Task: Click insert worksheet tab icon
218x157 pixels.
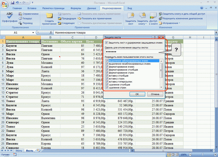Action: [39, 151]
